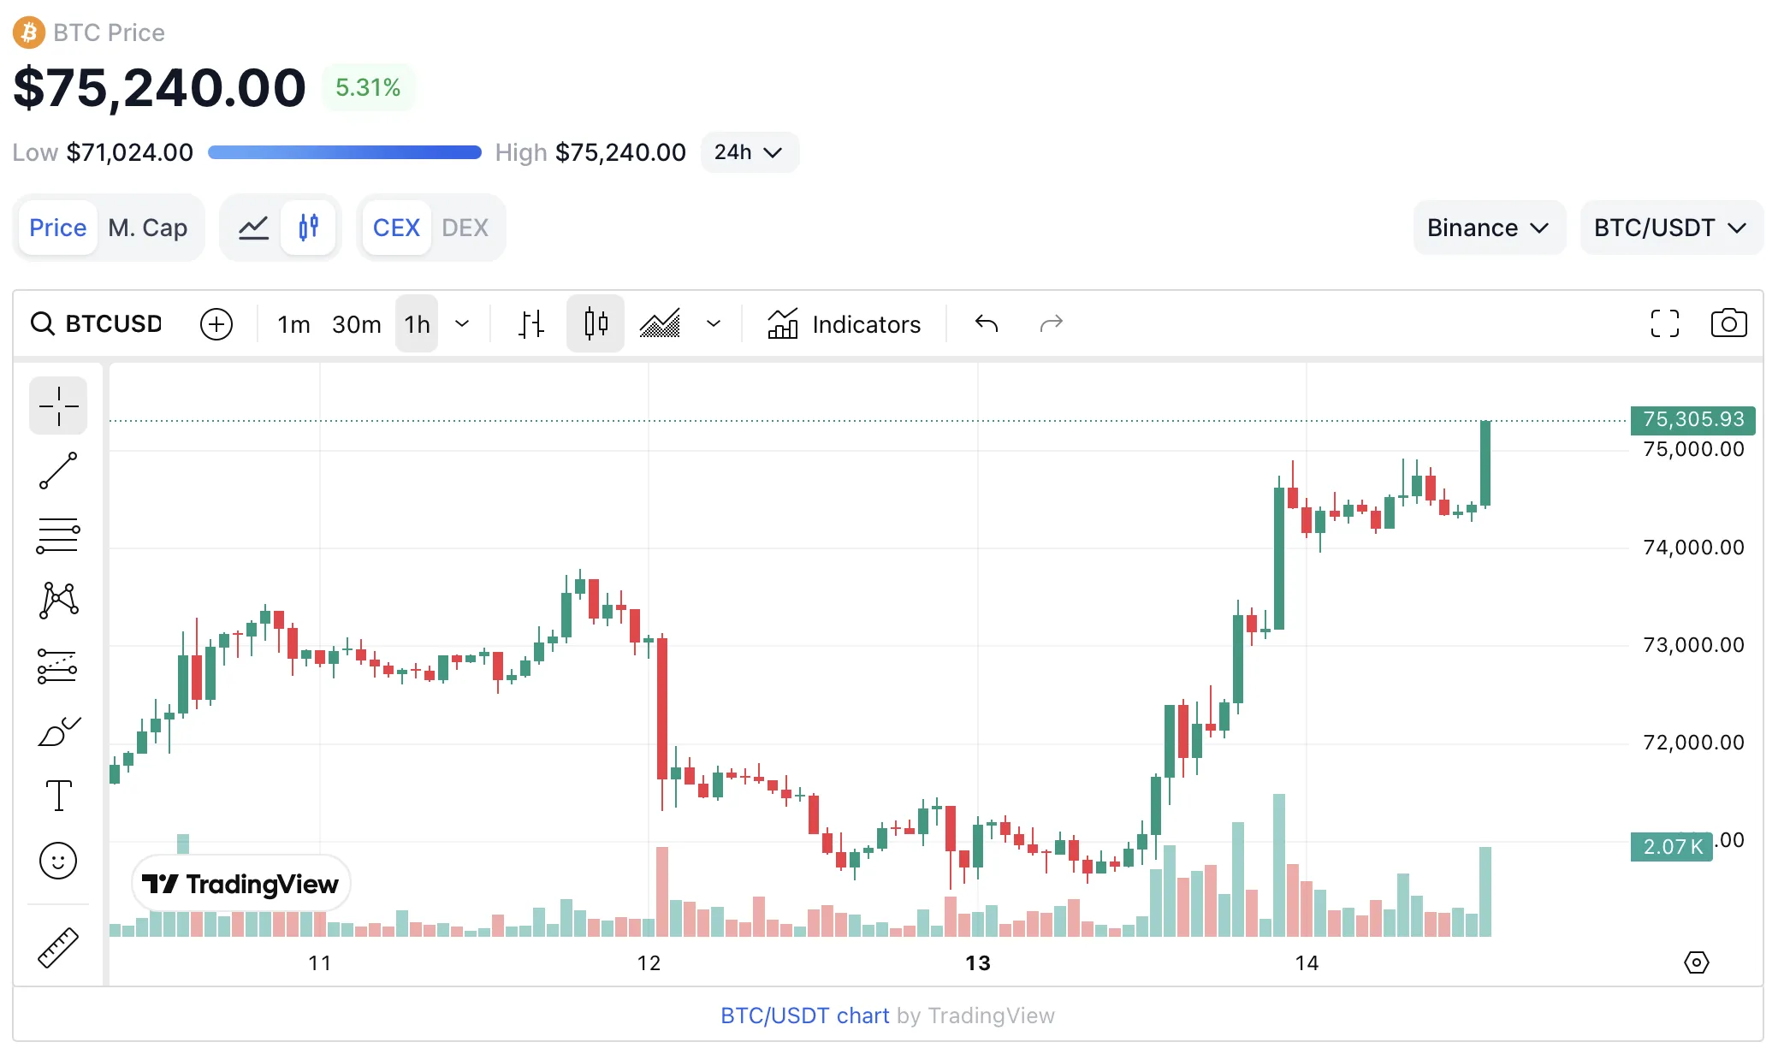The height and width of the screenshot is (1054, 1778).
Task: Open the 24h range dropdown
Action: click(749, 152)
